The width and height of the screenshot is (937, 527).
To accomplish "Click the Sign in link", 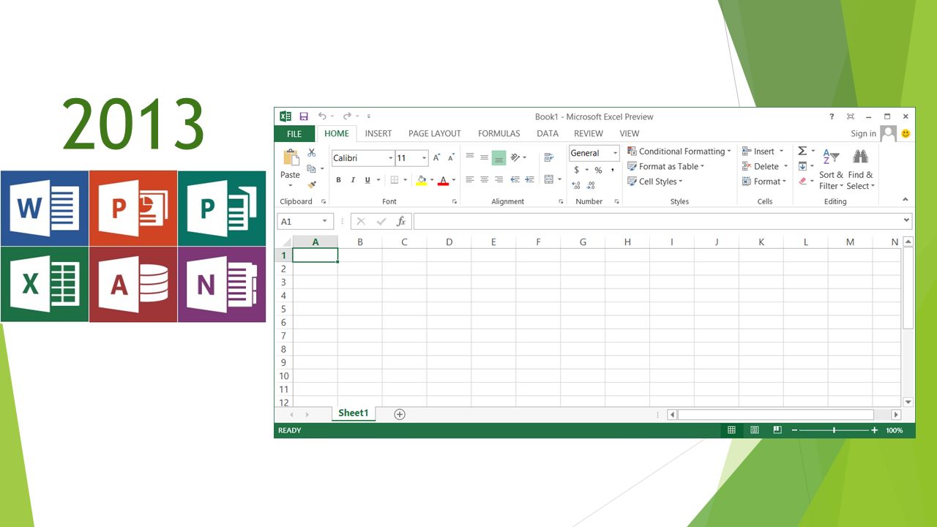I will [863, 134].
